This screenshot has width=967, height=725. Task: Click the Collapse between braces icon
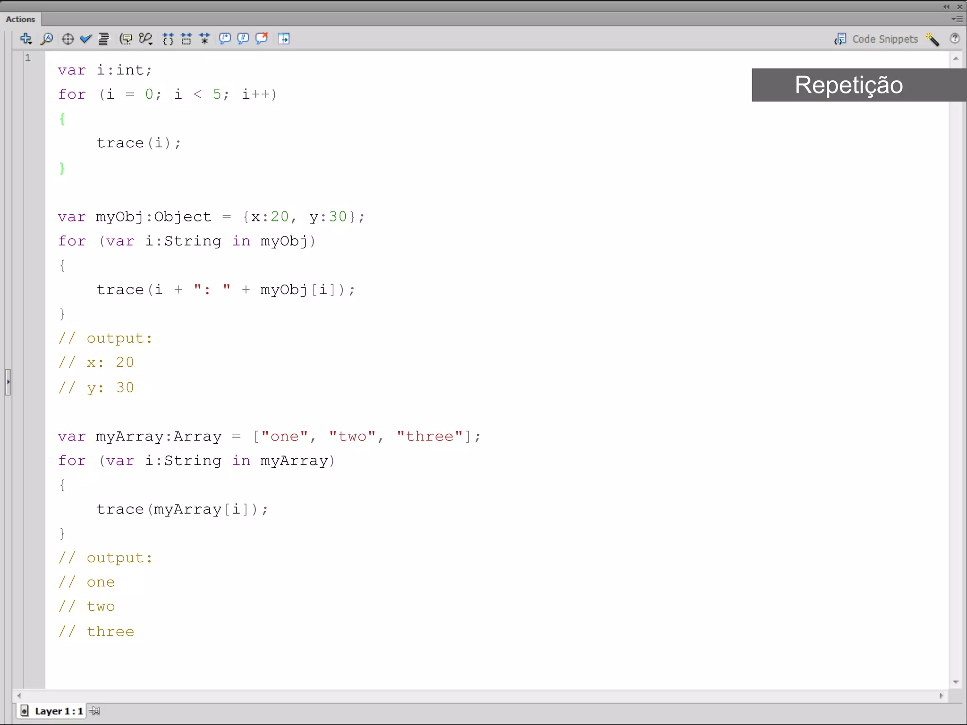click(168, 39)
